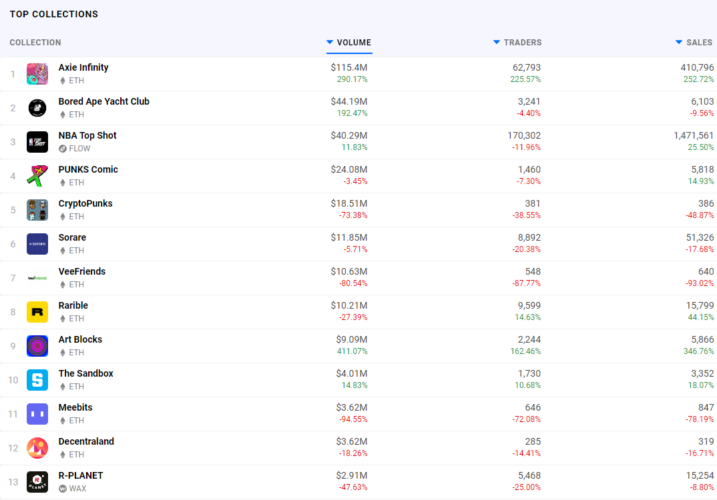
Task: Open the Decentraland logo icon
Action: (x=37, y=449)
